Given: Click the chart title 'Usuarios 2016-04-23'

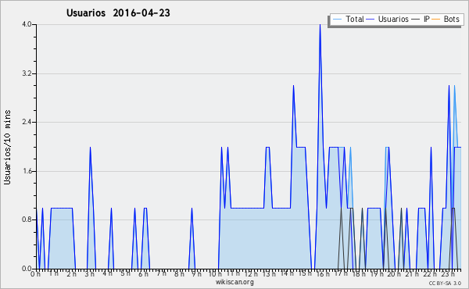Looking at the screenshot, I should (118, 13).
